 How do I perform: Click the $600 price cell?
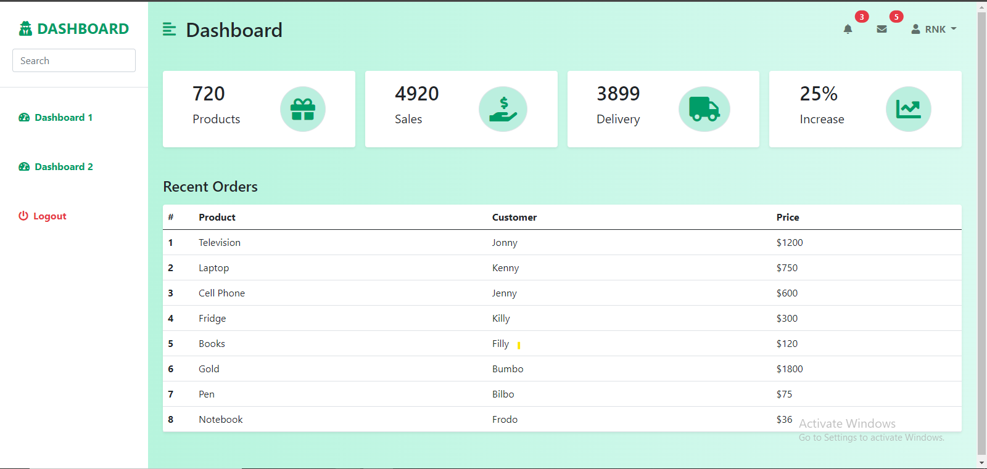click(787, 293)
